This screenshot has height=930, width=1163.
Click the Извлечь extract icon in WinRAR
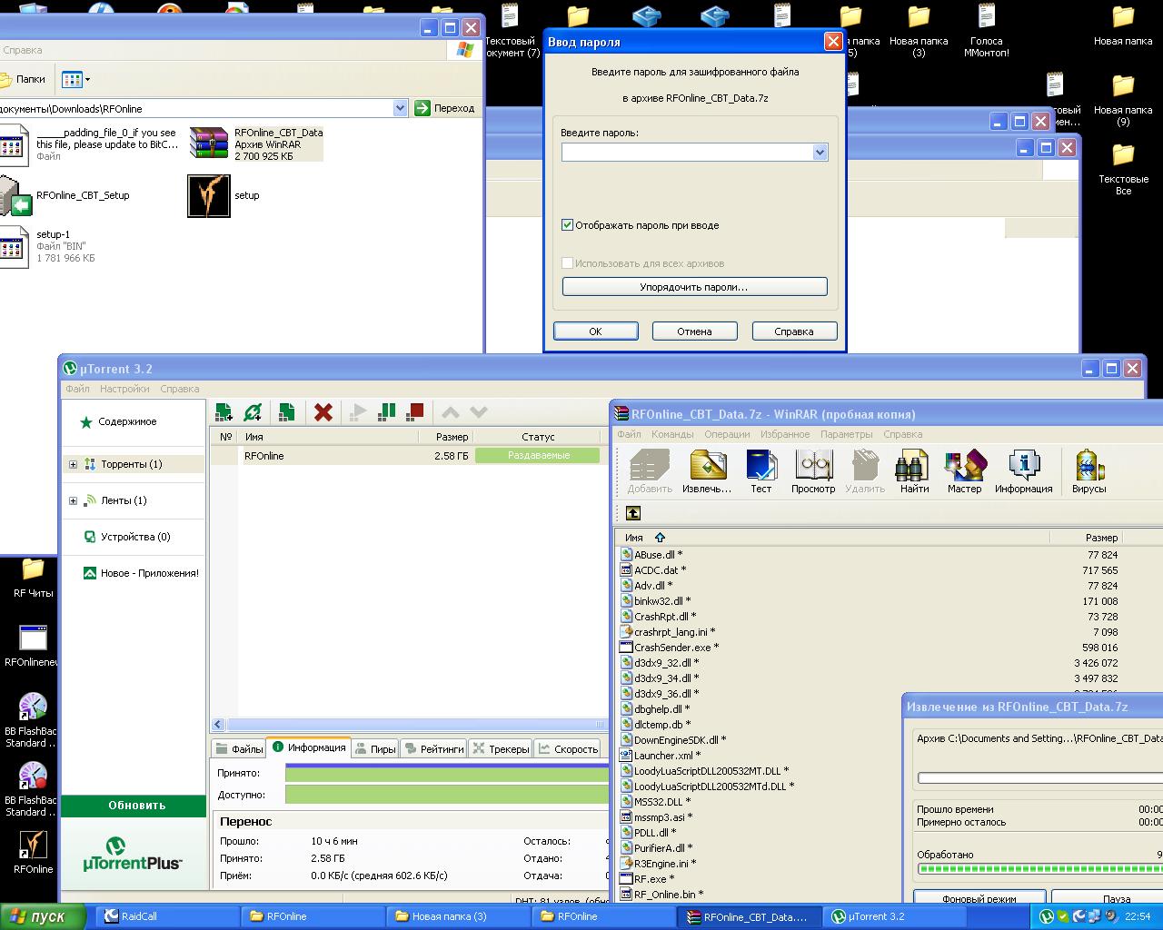707,471
